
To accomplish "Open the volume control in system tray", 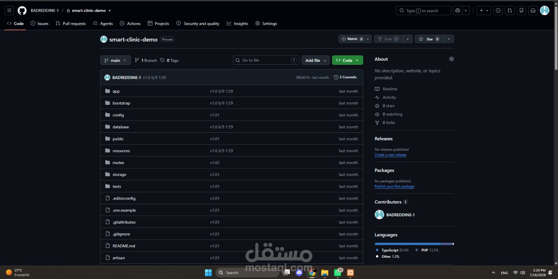I will (x=522, y=273).
